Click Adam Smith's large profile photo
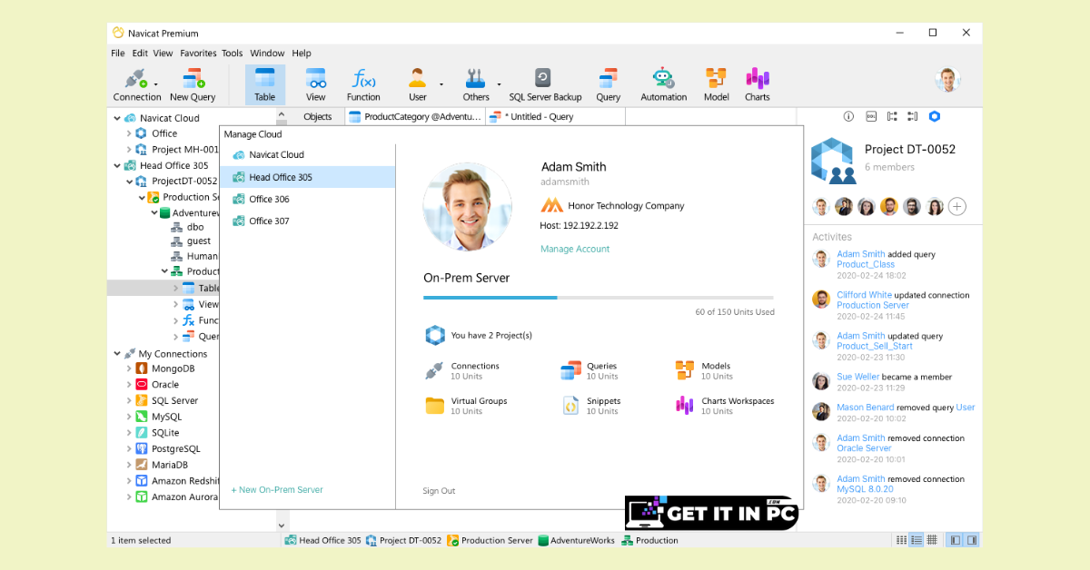The height and width of the screenshot is (570, 1090). click(468, 207)
